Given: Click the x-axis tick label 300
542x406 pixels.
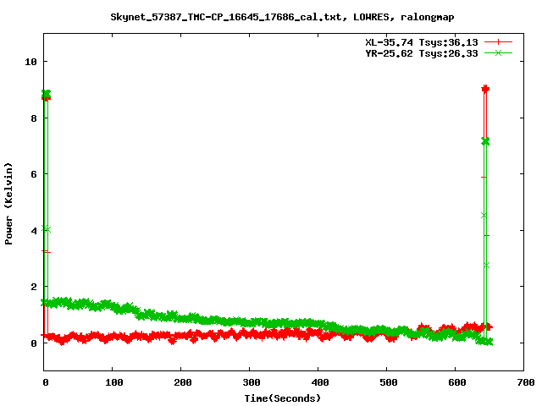Looking at the screenshot, I should tap(251, 382).
